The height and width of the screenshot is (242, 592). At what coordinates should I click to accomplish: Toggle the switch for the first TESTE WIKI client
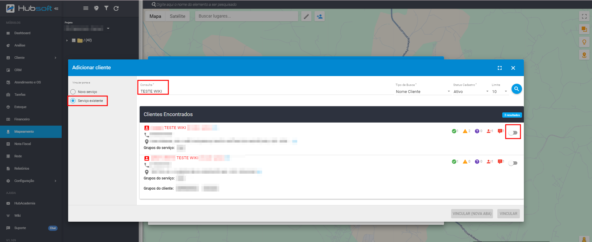pos(513,133)
